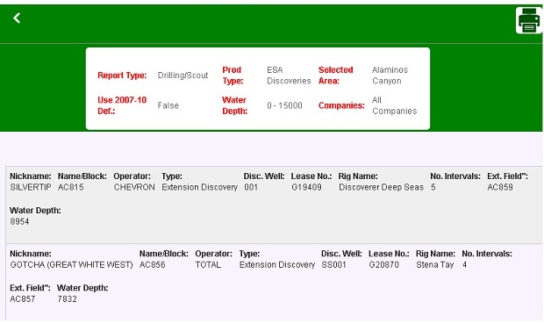The image size is (544, 324).
Task: Click the False value for 2007-10 Def.
Action: [168, 105]
